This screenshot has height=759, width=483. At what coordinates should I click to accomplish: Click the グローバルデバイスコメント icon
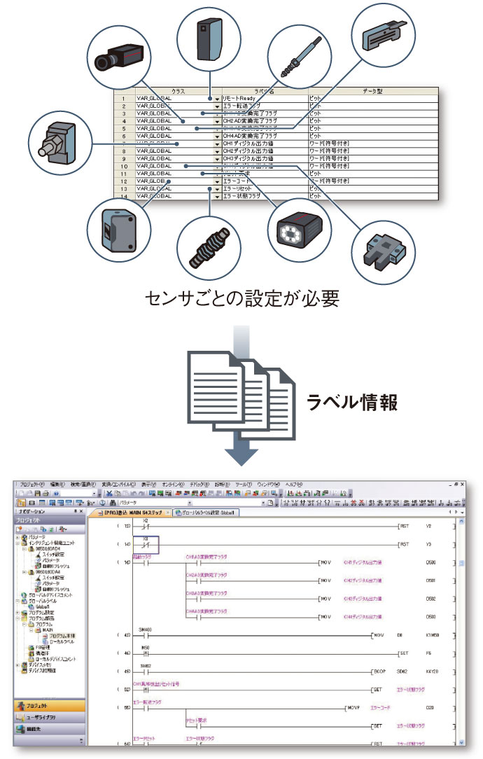tap(24, 595)
